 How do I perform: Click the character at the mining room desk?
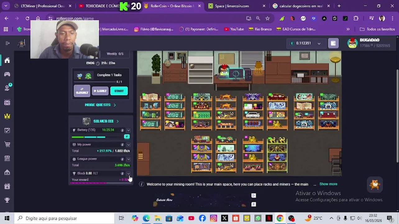224,71
